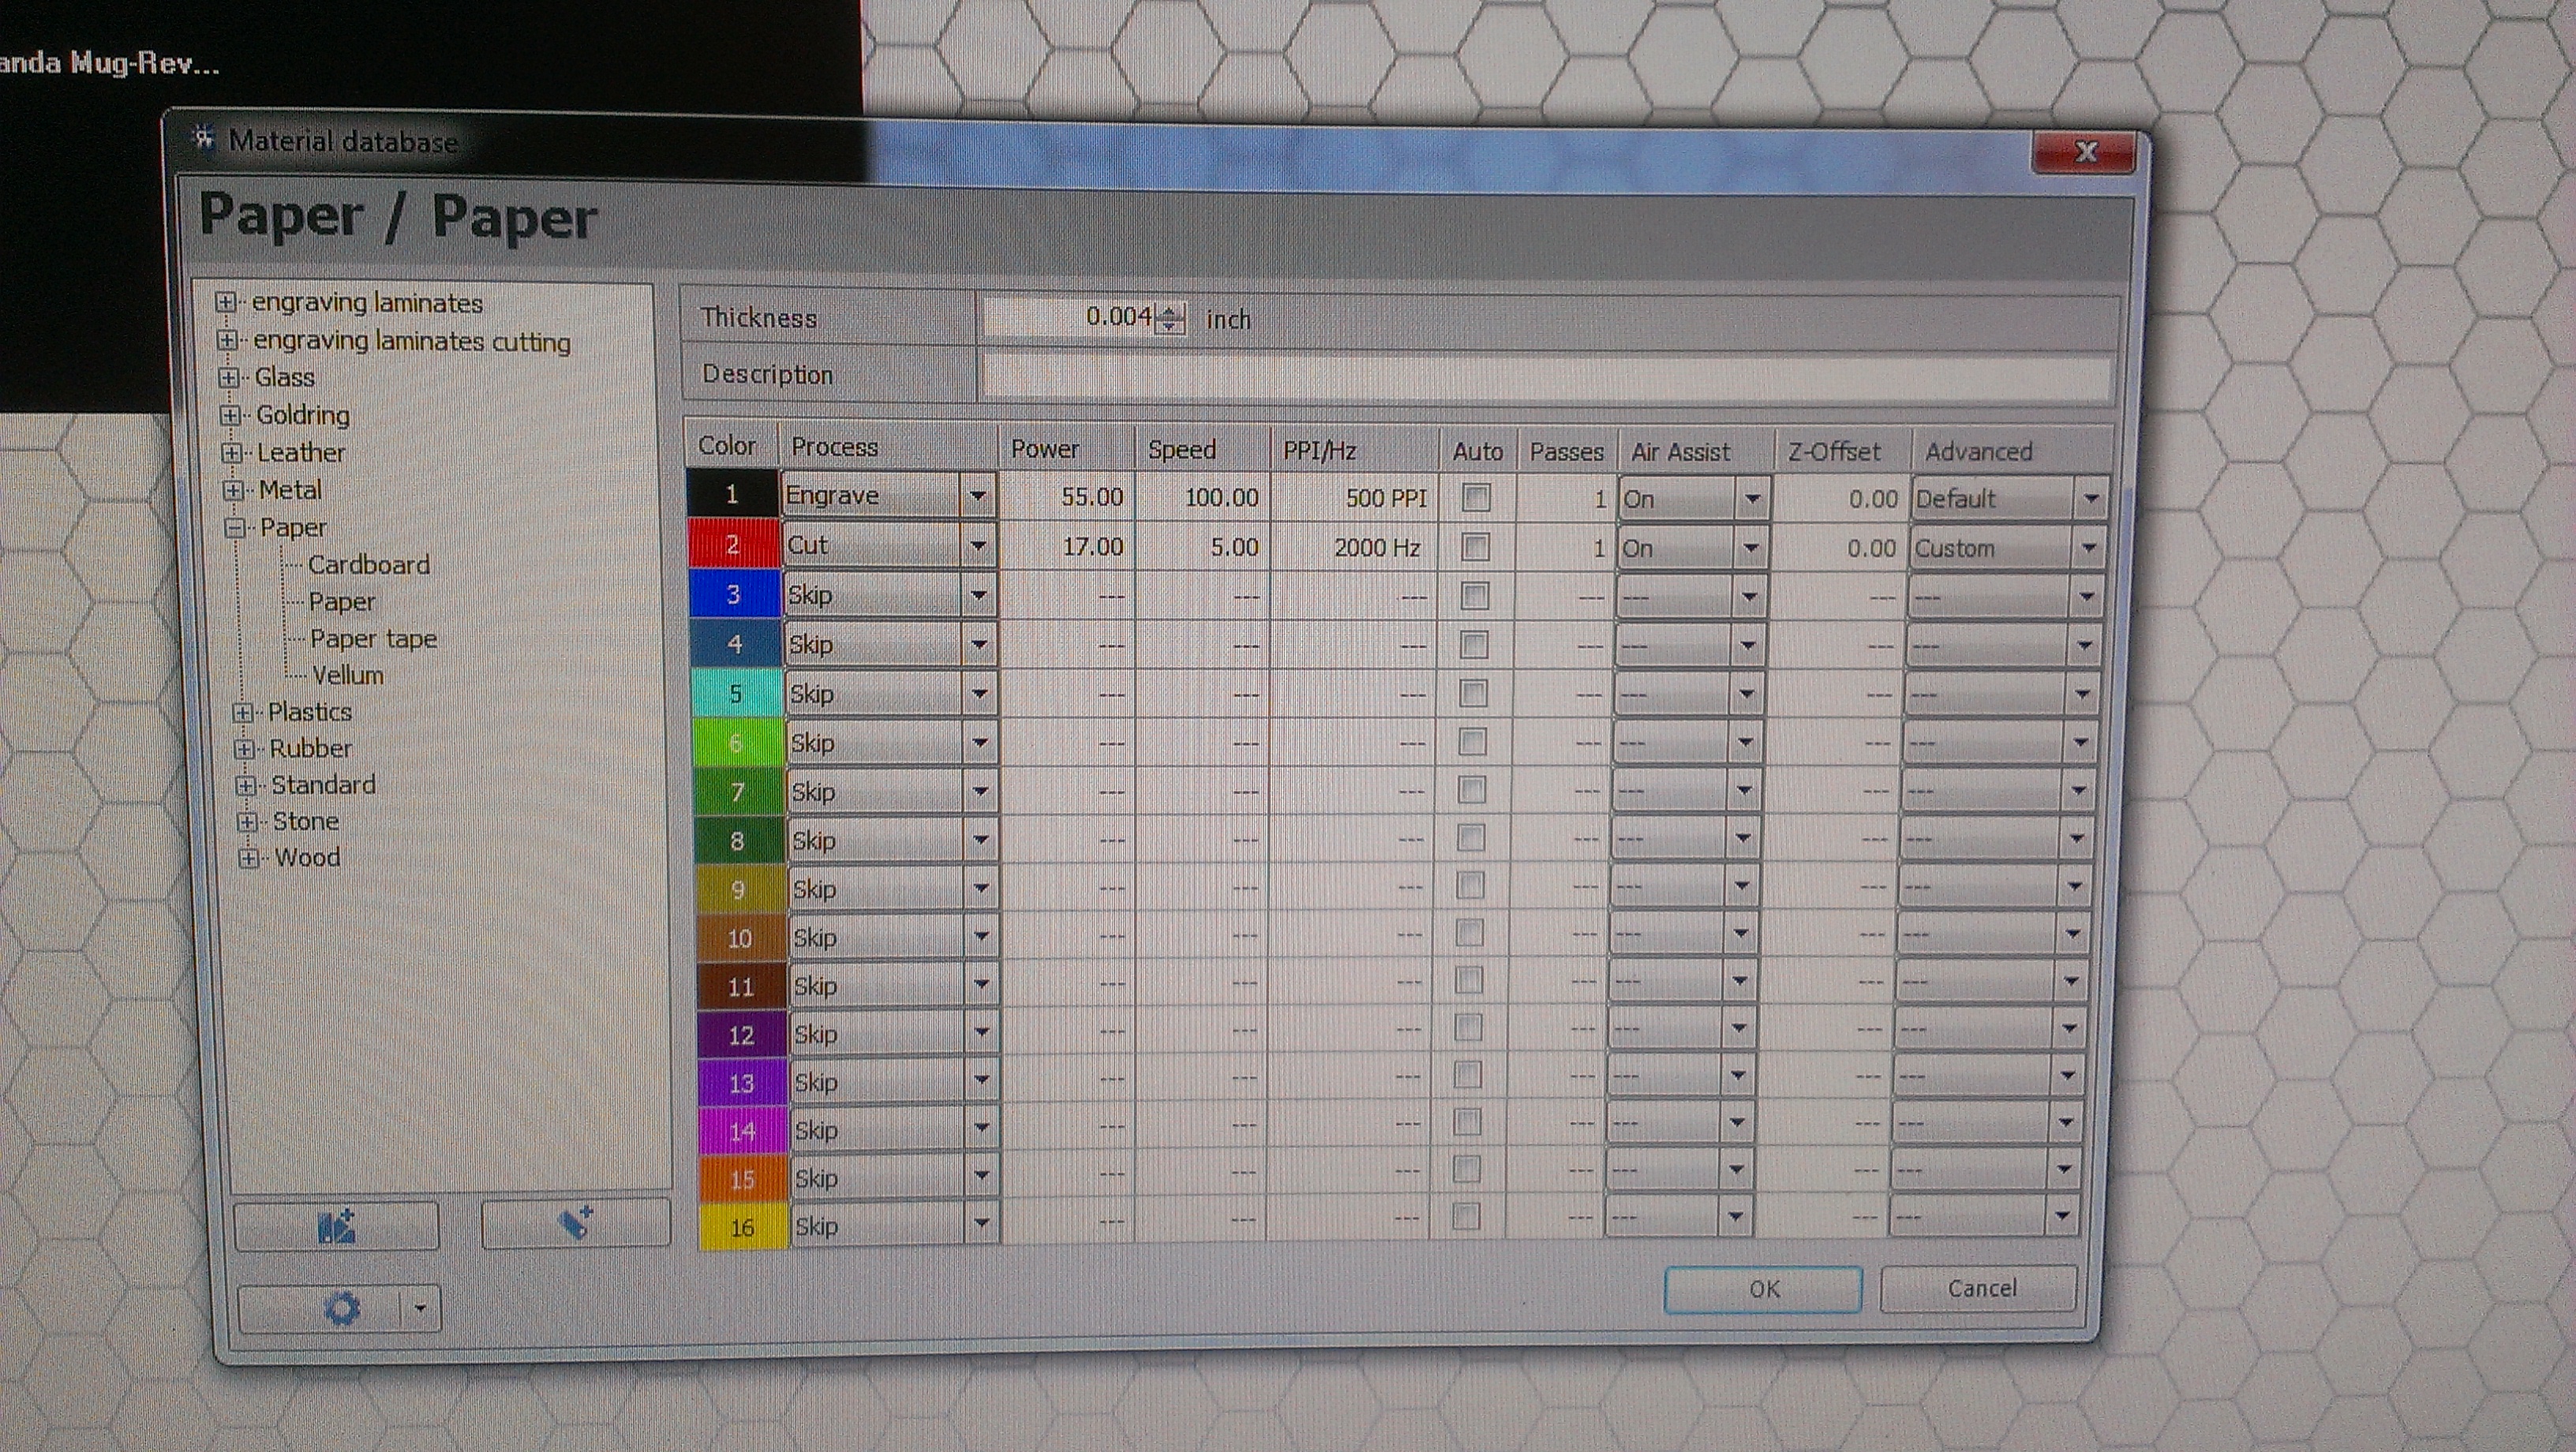Click the Speed value 100.00 cell

click(1203, 497)
